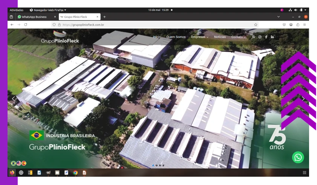
Task: Click the Facebook icon in header
Action: (266, 37)
